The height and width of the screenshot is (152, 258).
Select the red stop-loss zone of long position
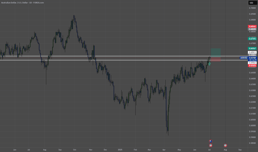(216, 59)
